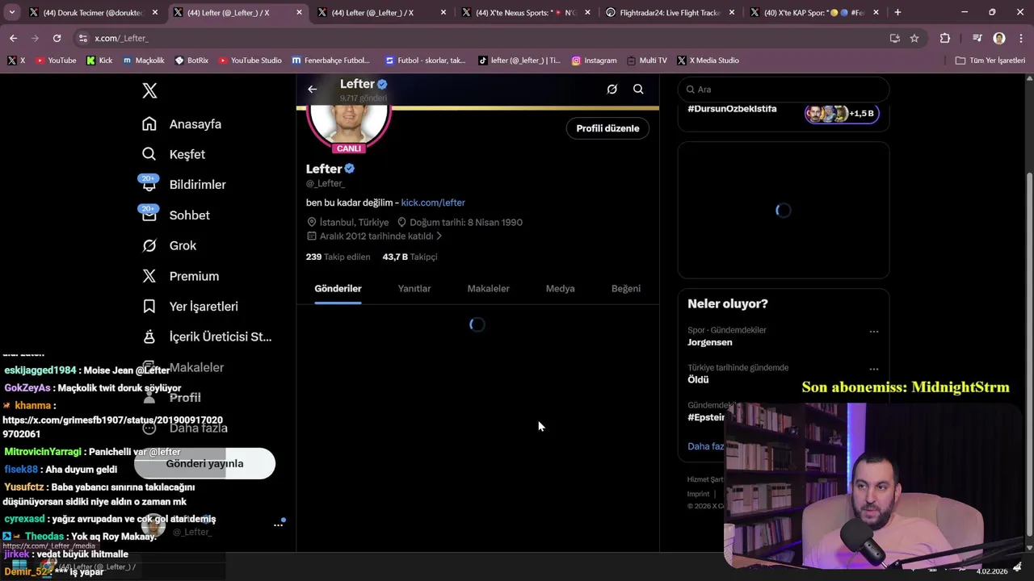Click Grok icon in profile header

click(612, 90)
